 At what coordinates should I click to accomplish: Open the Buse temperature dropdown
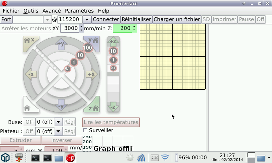tap(58, 122)
